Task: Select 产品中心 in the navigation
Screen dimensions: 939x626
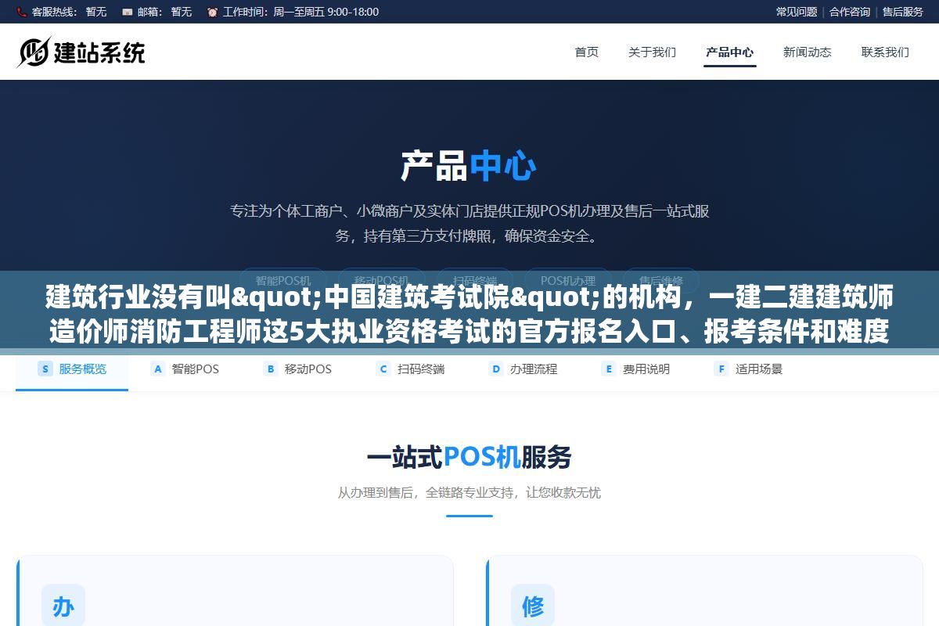Action: 729,52
